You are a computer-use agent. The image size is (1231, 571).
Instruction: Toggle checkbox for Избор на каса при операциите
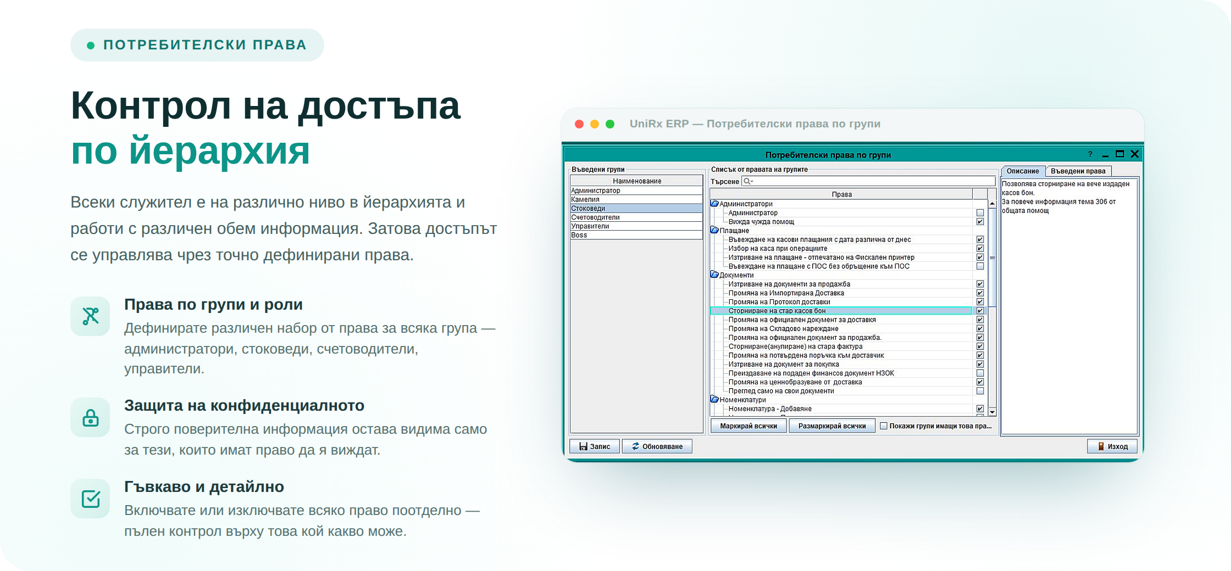(x=980, y=249)
